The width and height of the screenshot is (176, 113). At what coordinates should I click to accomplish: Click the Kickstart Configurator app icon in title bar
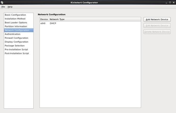(2, 2)
